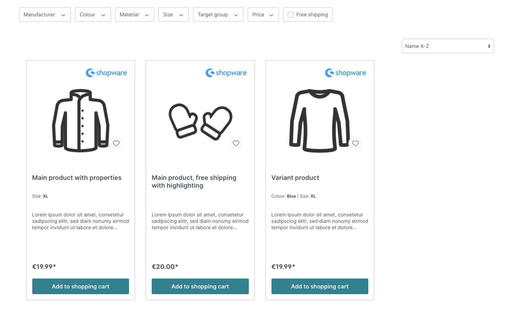Expand the Manufacturer filter dropdown

[x=45, y=15]
